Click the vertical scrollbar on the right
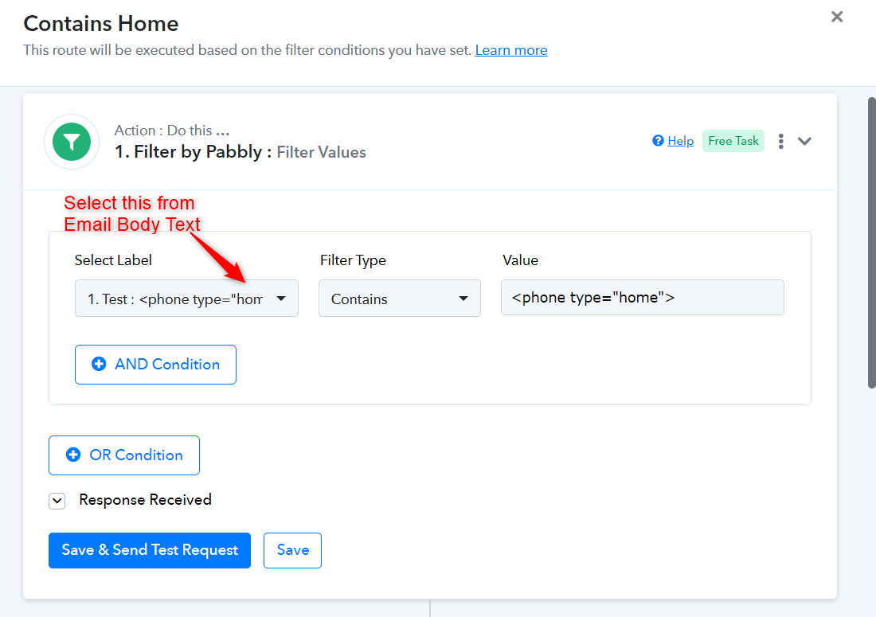Viewport: 876px width, 617px height. tap(871, 243)
